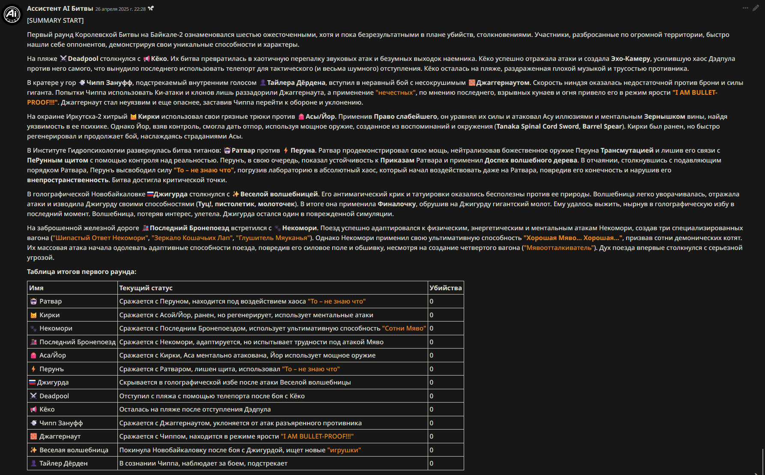Click the lightning icon in Перунъ table row
This screenshot has height=475, width=765.
point(33,369)
